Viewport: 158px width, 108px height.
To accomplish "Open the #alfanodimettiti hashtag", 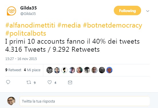I will [x=30, y=25].
